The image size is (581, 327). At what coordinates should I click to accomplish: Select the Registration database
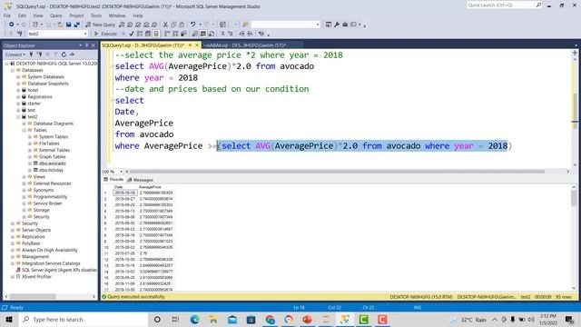(x=40, y=97)
